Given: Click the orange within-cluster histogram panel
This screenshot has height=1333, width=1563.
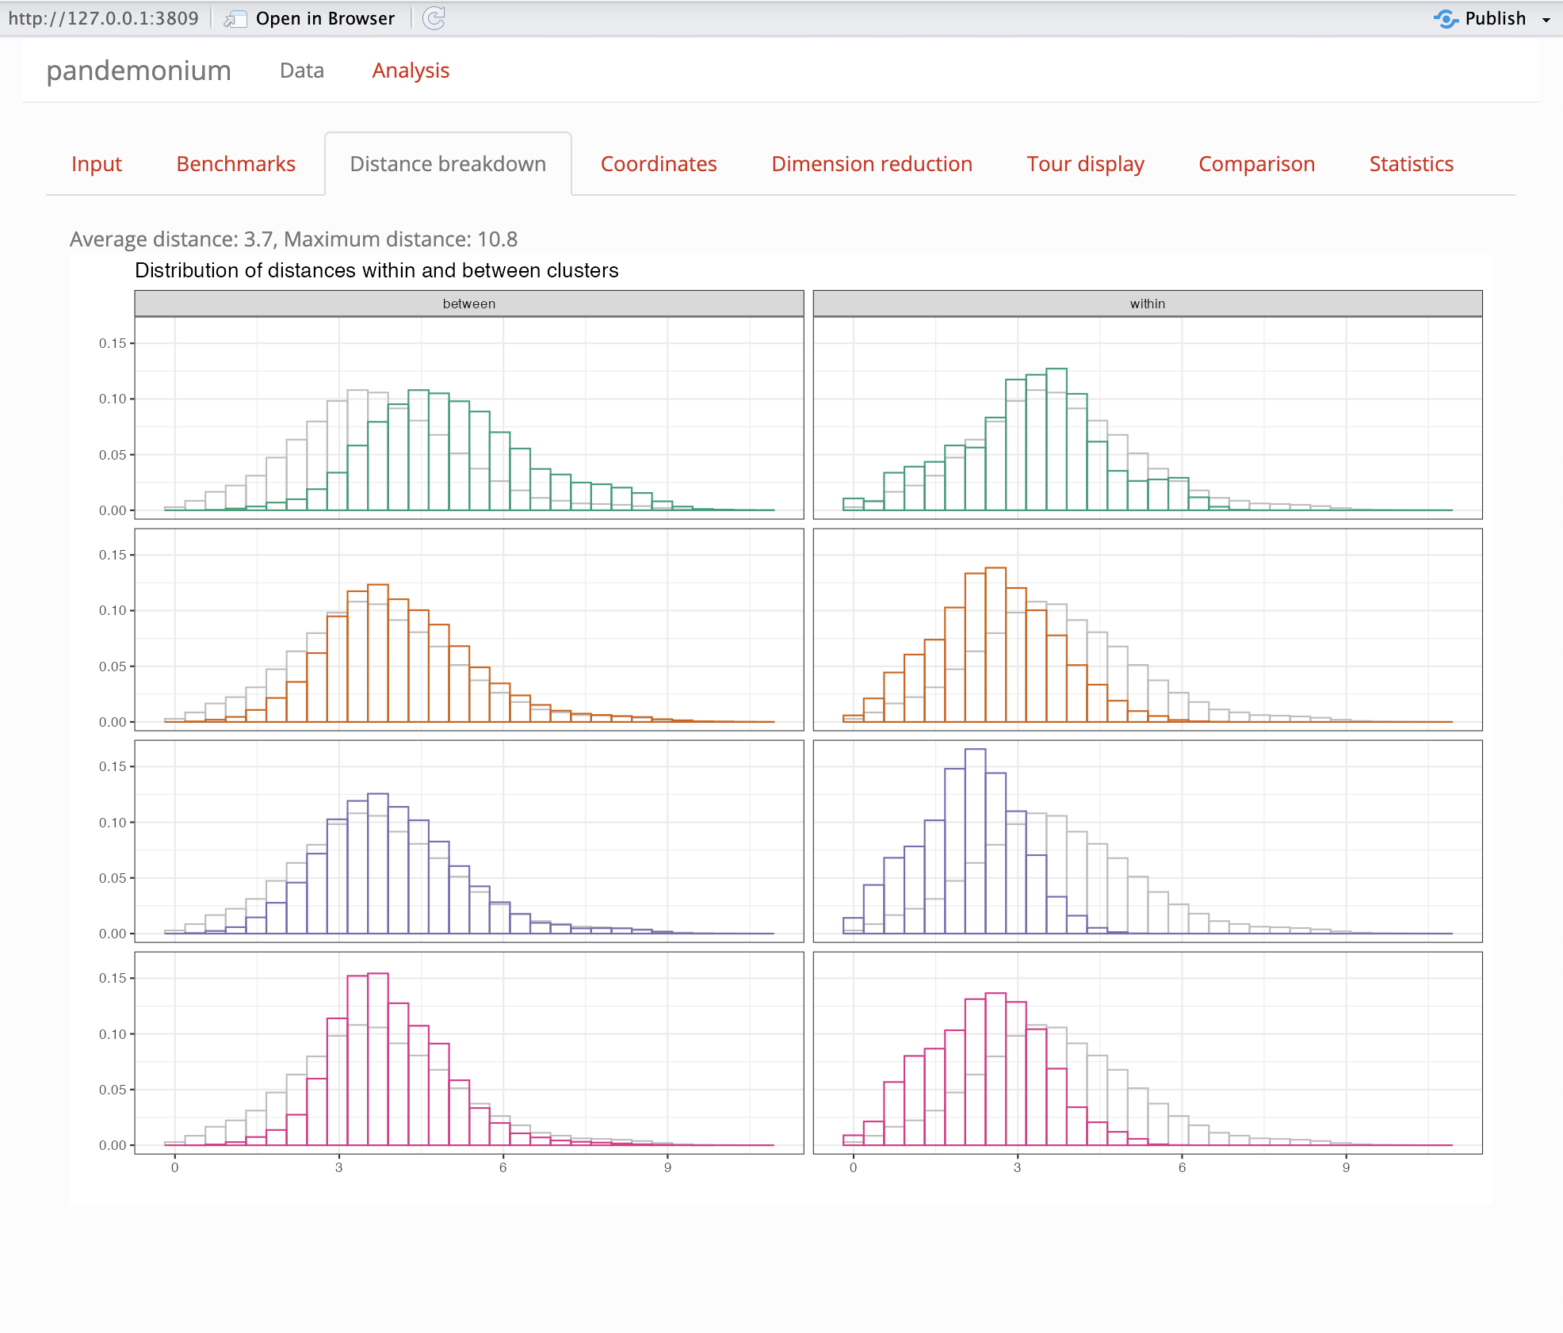Looking at the screenshot, I should point(1148,629).
